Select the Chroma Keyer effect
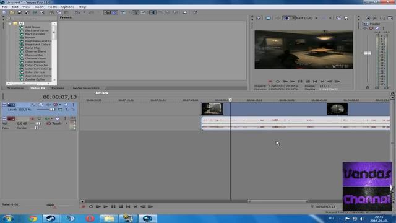The image size is (396, 223). click(35, 58)
